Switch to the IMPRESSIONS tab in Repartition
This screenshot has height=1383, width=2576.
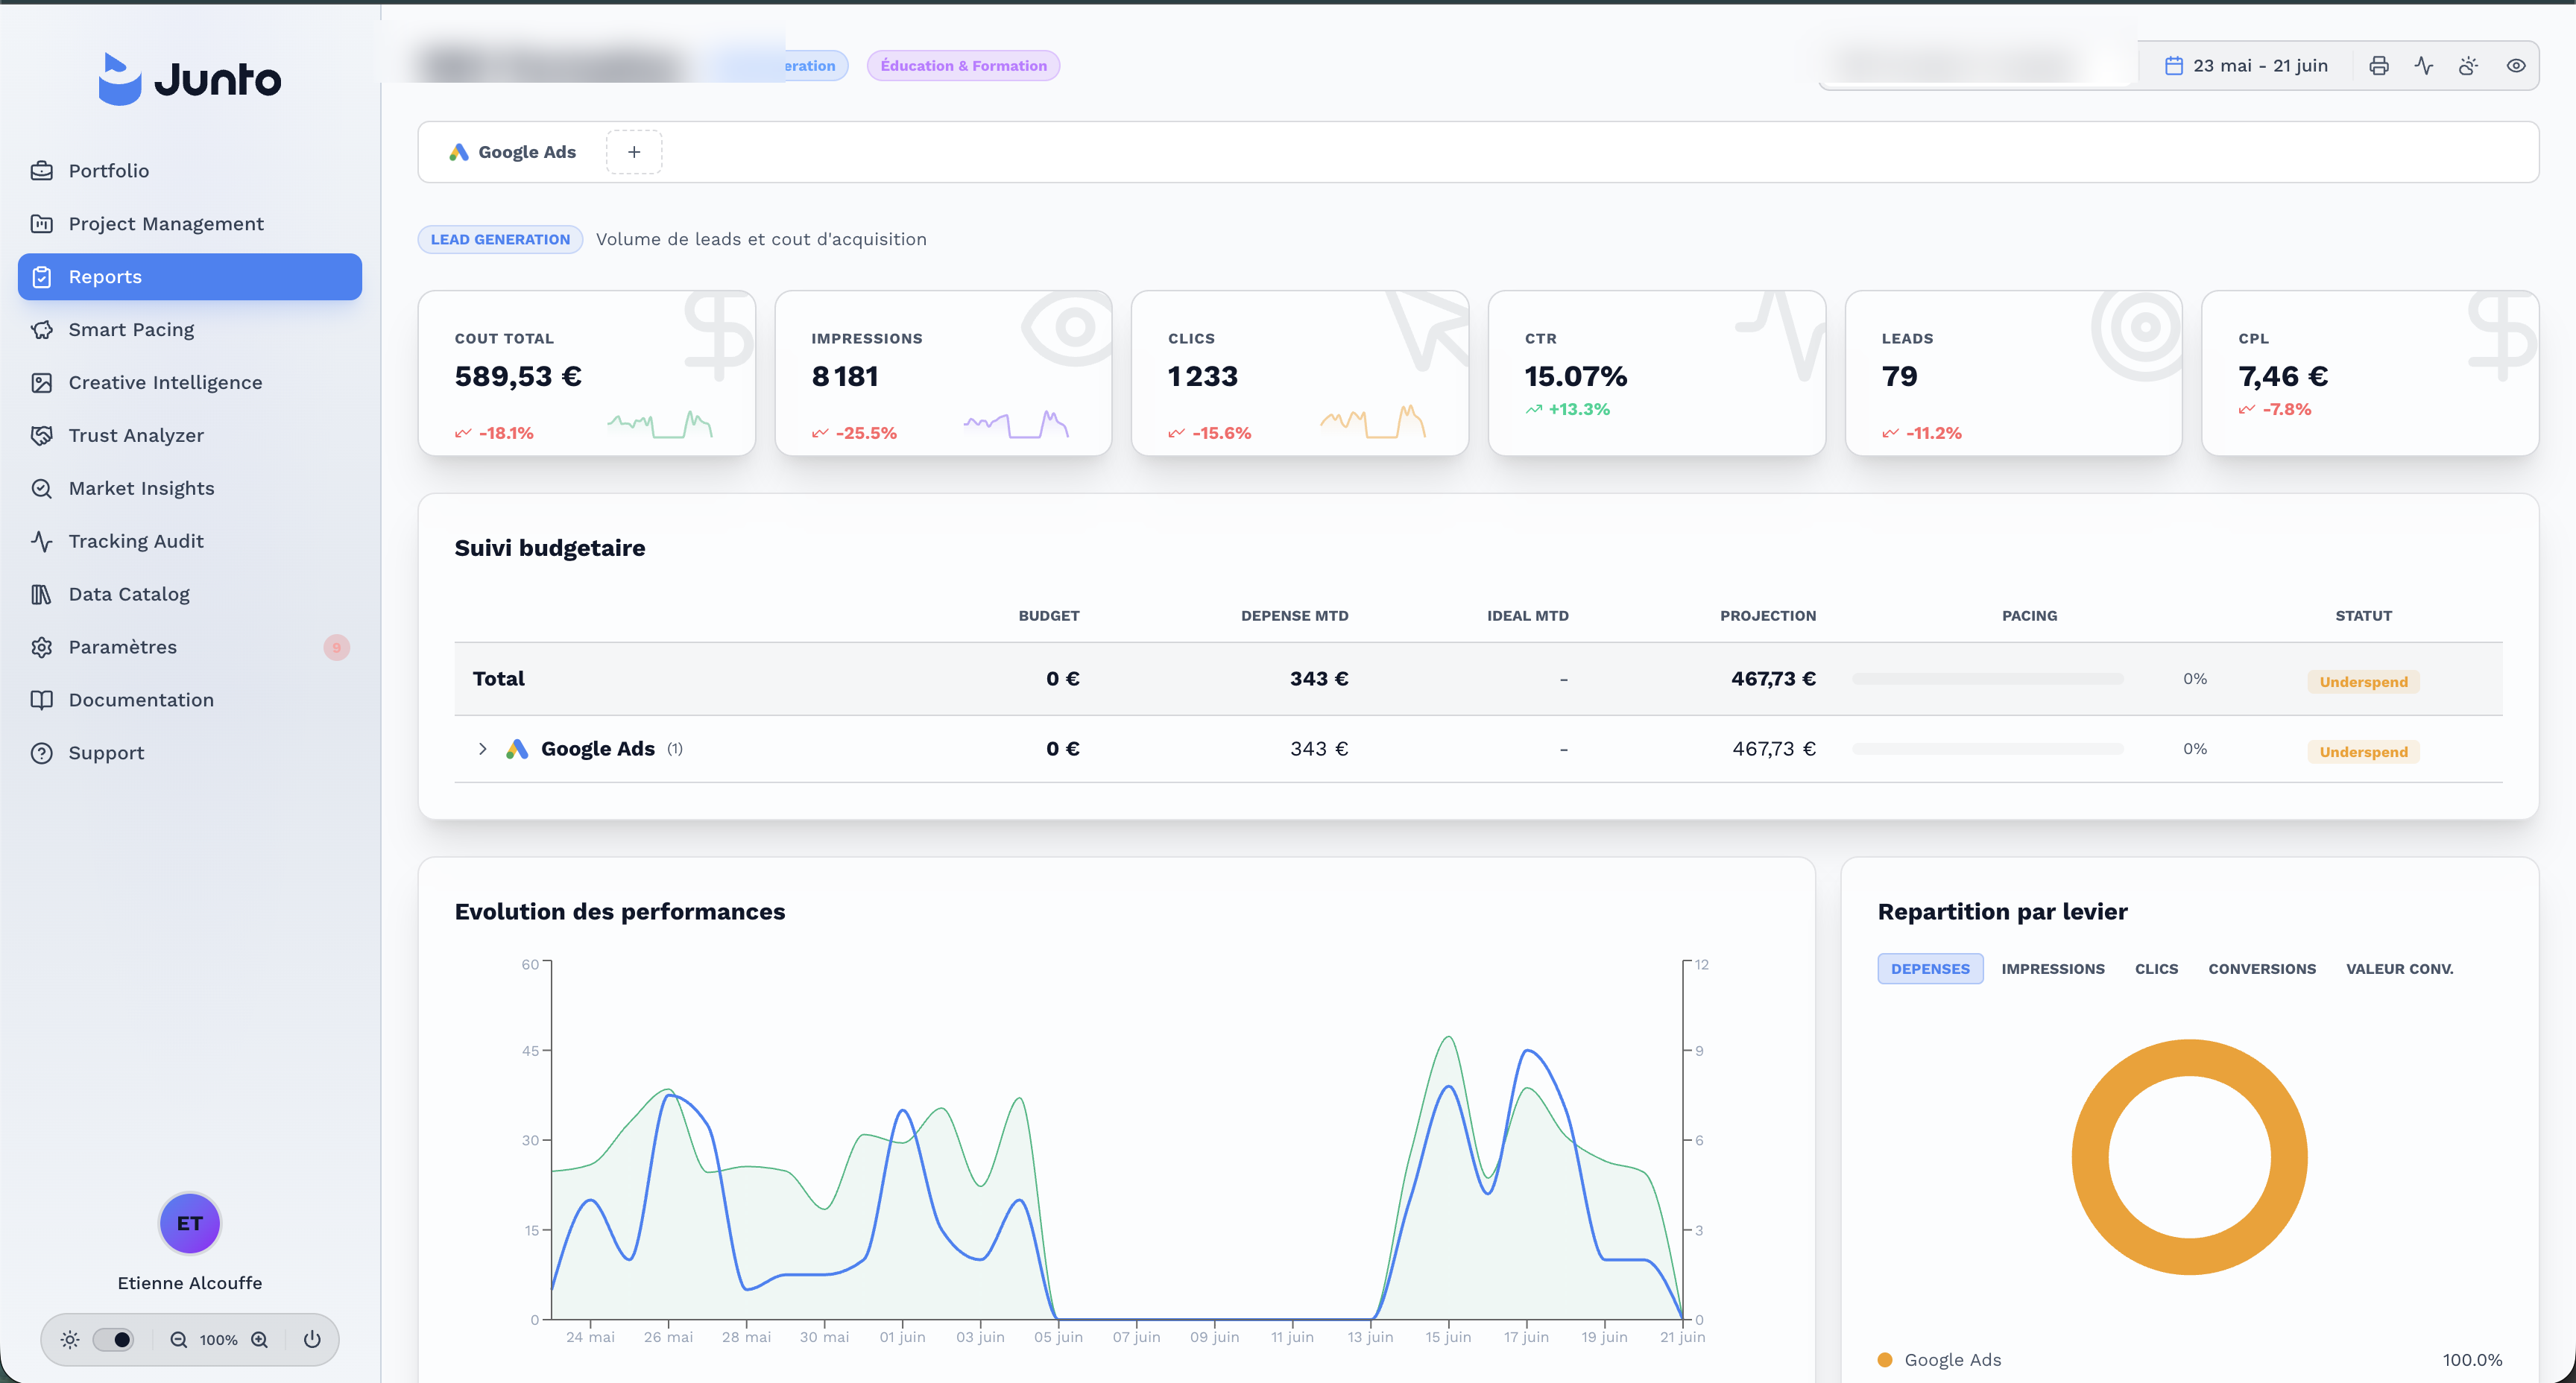[x=2053, y=969]
